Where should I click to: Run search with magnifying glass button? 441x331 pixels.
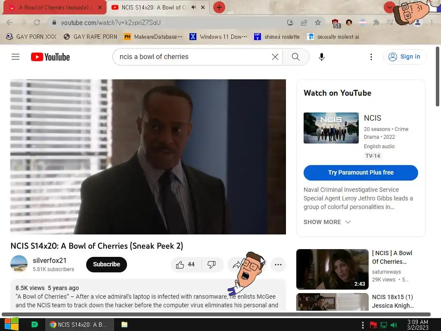295,57
